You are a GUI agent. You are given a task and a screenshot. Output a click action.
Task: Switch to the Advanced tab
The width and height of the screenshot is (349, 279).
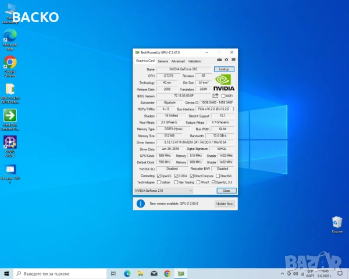(x=178, y=61)
